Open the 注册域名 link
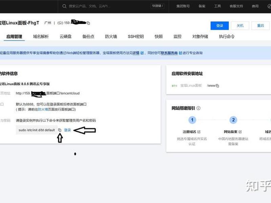The image size is (271, 203). tap(189, 132)
